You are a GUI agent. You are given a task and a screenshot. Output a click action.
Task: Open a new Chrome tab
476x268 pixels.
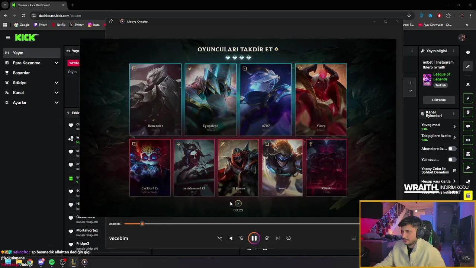tap(72, 5)
